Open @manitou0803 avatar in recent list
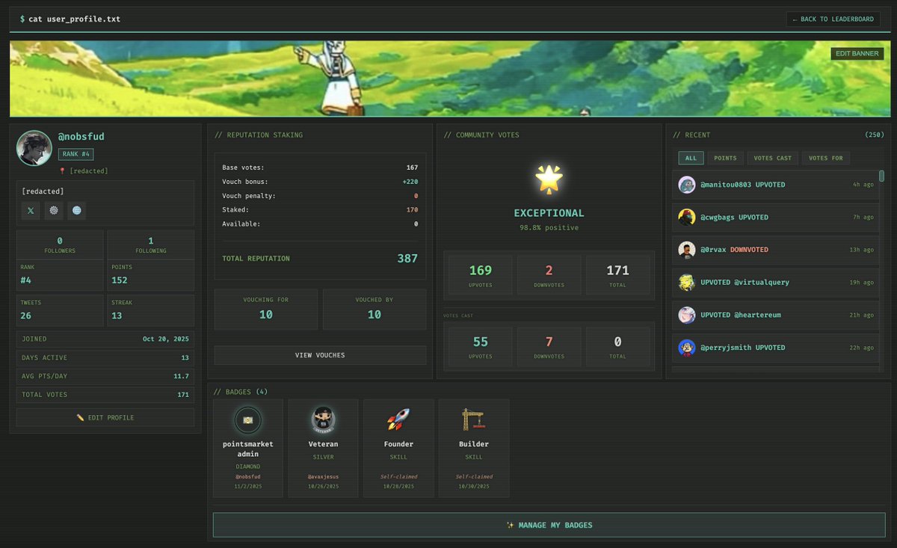 coord(687,185)
